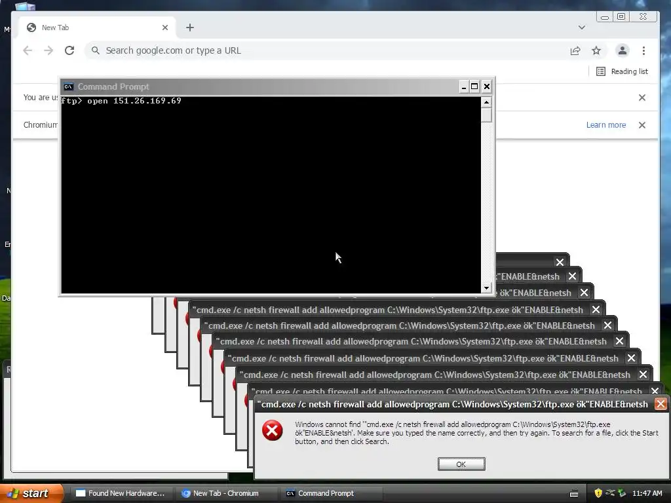
Task: Close the frontmost error dialog
Action: [661, 404]
